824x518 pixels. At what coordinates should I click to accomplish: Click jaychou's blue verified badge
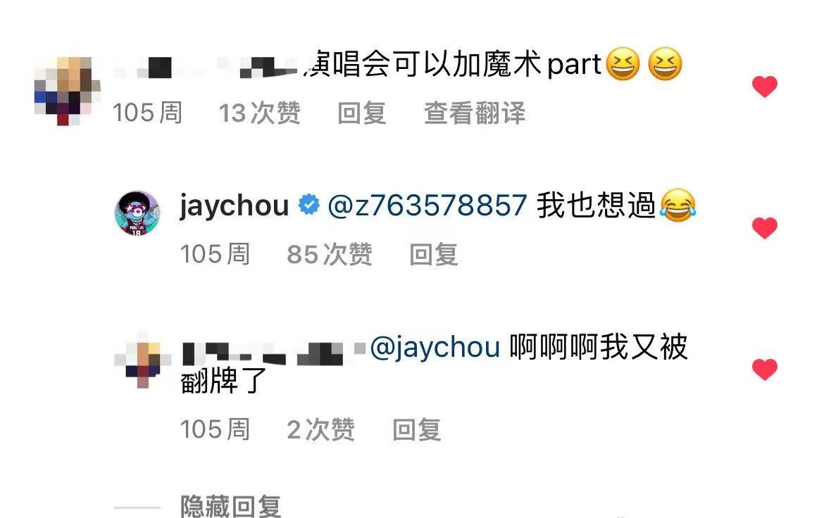(308, 204)
